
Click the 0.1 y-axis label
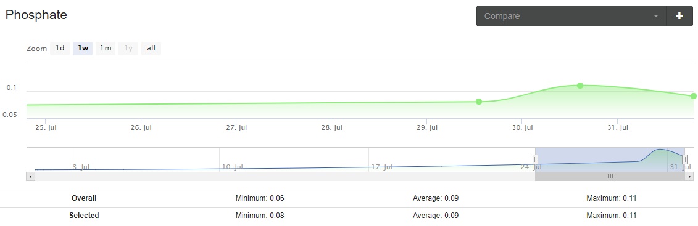click(x=11, y=88)
